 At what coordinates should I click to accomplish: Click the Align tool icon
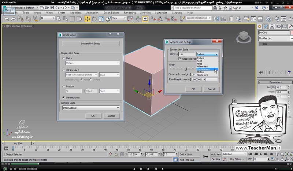[223, 19]
